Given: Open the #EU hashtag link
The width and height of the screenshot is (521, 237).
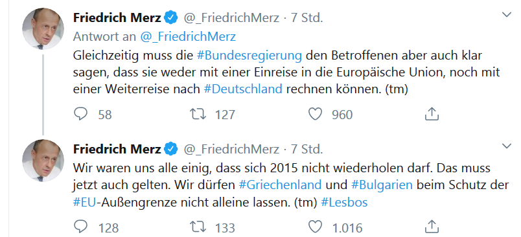Looking at the screenshot, I should tap(84, 202).
